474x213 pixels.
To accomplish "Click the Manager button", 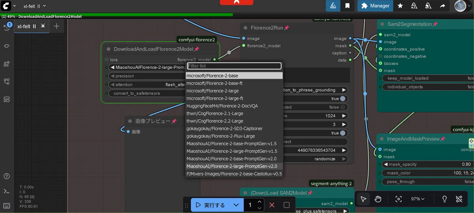I will 376,6.
